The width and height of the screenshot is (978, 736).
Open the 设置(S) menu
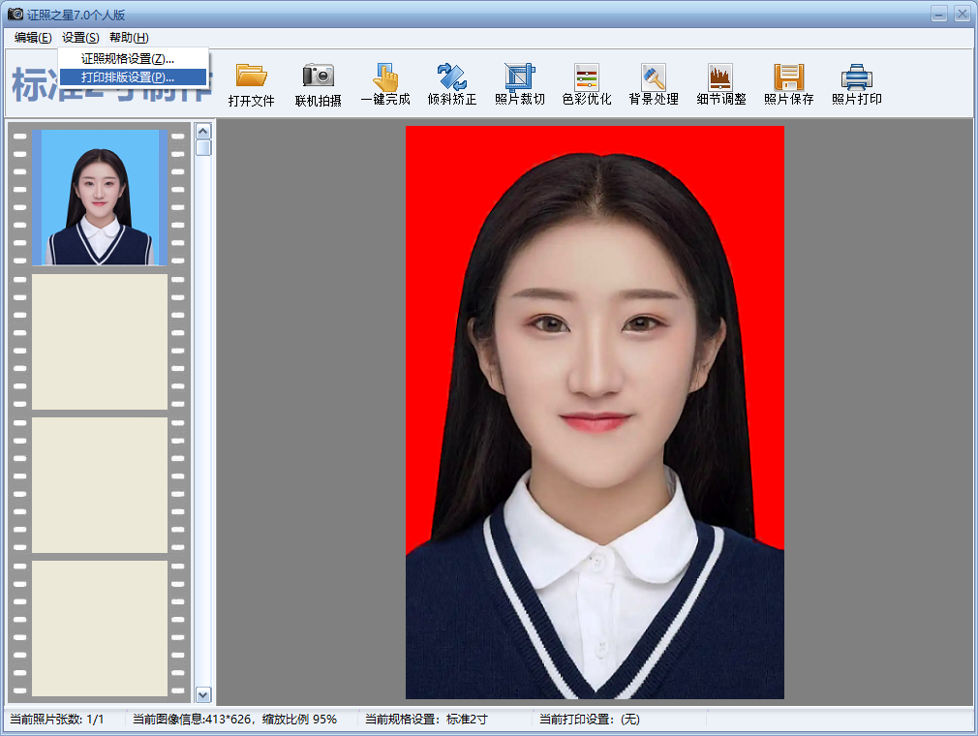tap(80, 38)
